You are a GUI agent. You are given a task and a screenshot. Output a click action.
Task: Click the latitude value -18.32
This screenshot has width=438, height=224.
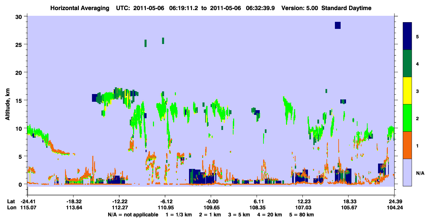73,201
